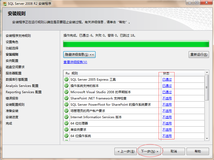Click green check icon for 操作系统支持的版本
Image resolution: width=214 pixels, height=160 pixels.
pos(66,86)
